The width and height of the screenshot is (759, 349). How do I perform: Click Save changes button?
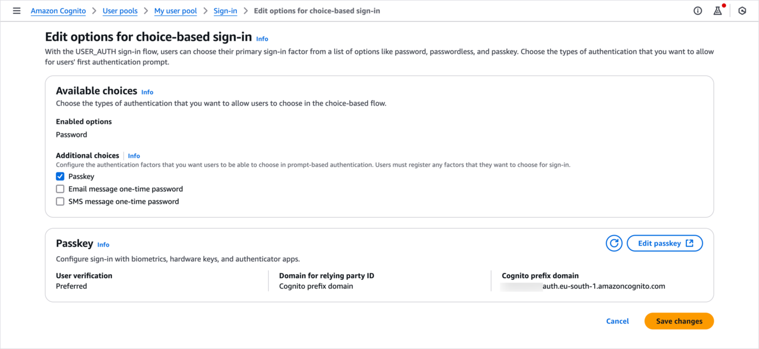679,321
